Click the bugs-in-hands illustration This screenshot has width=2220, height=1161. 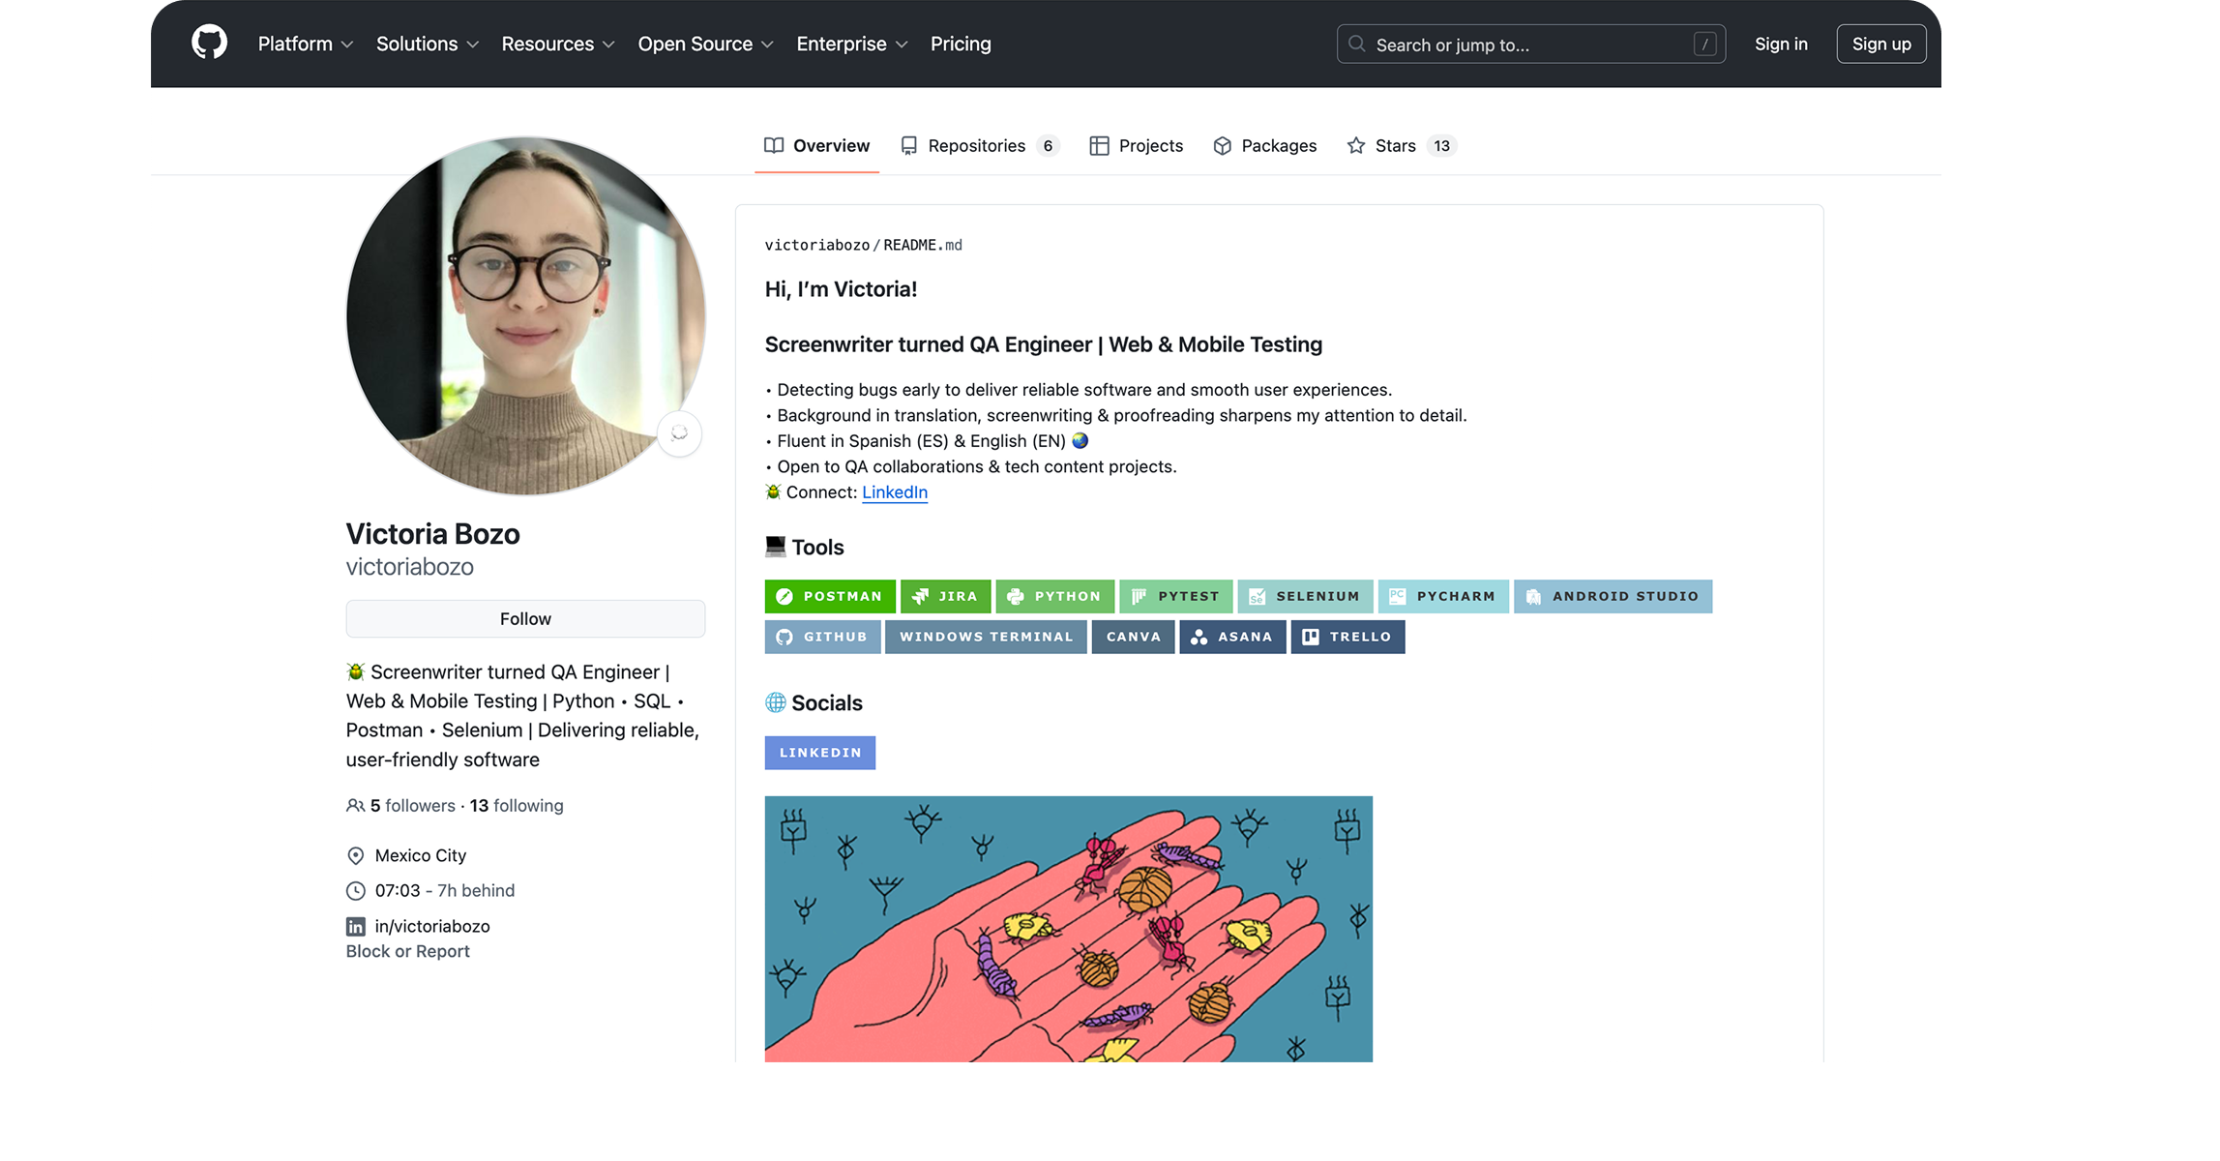(x=1068, y=929)
